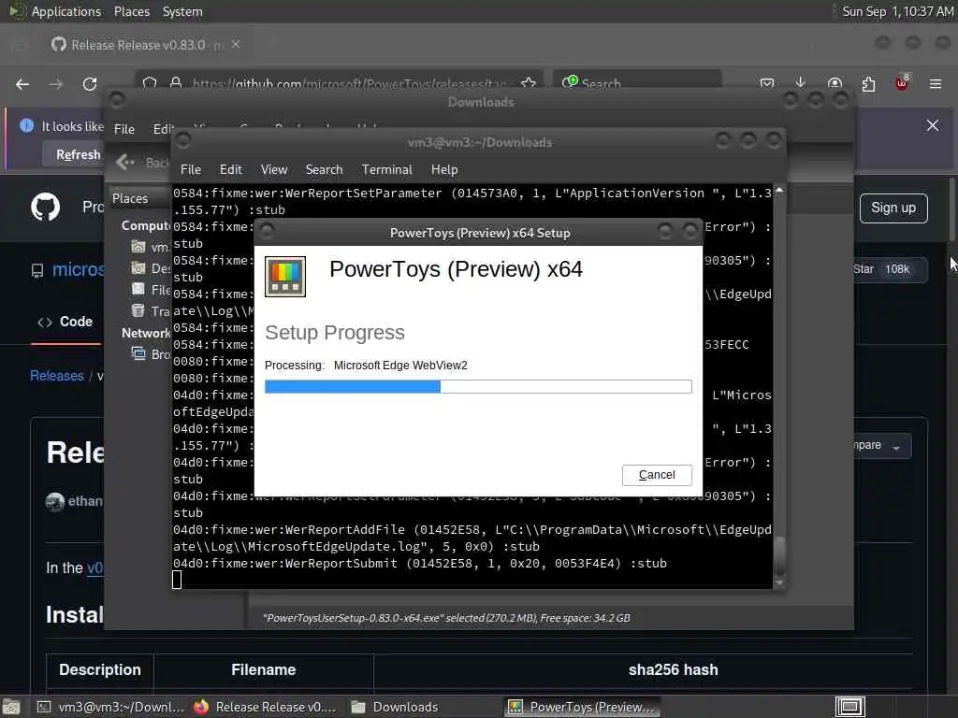Open the terminal's View menu

point(274,170)
